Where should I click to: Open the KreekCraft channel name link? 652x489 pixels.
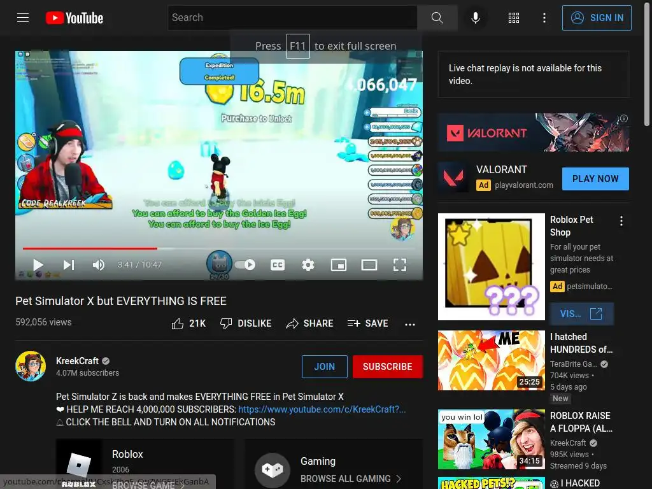[x=77, y=361]
